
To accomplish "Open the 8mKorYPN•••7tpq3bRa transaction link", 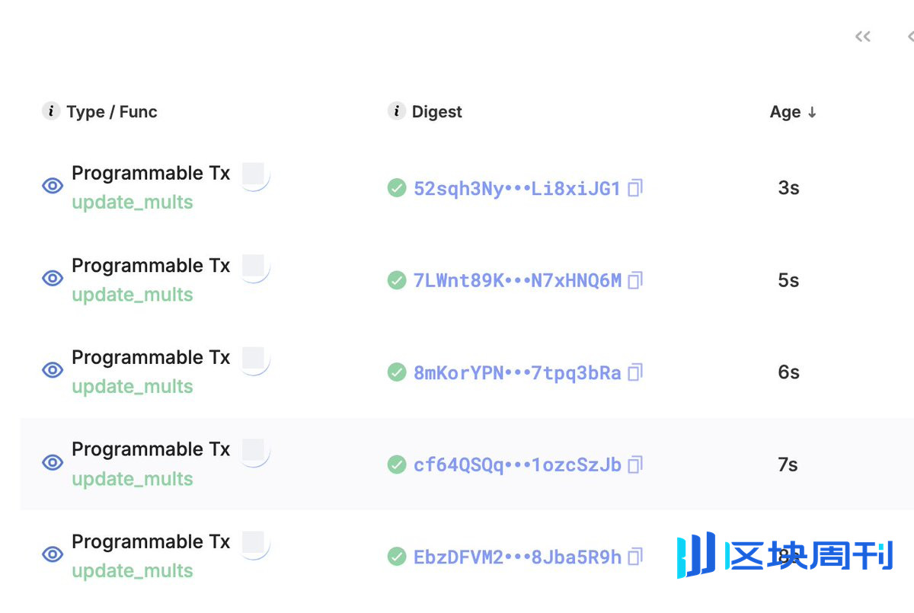I will 517,372.
